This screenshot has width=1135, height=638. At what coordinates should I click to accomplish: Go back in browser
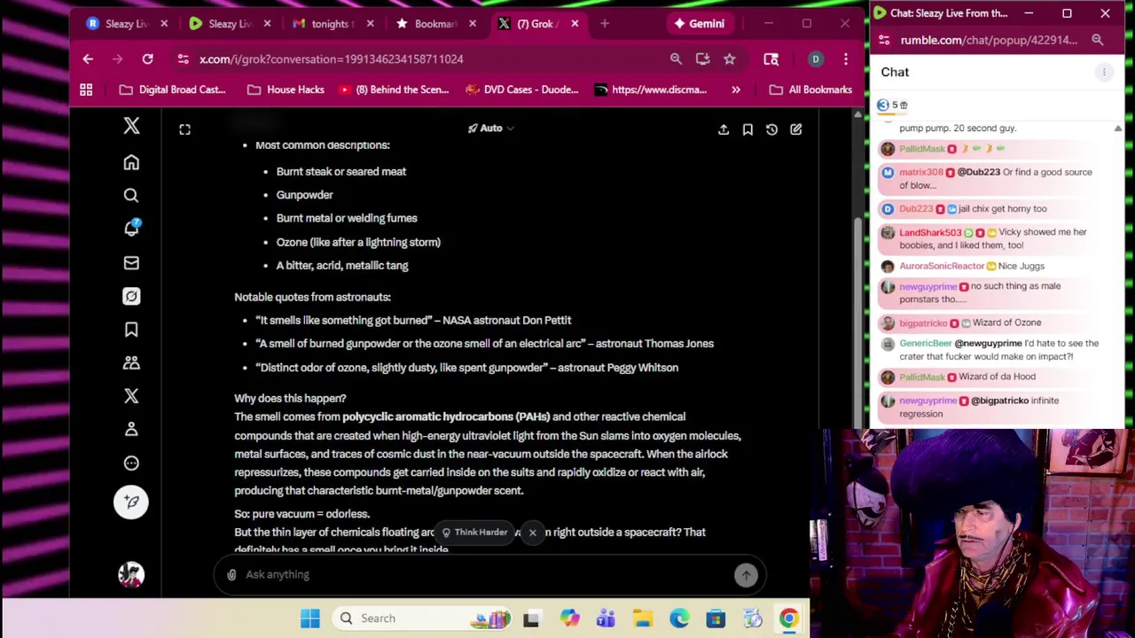(x=88, y=58)
